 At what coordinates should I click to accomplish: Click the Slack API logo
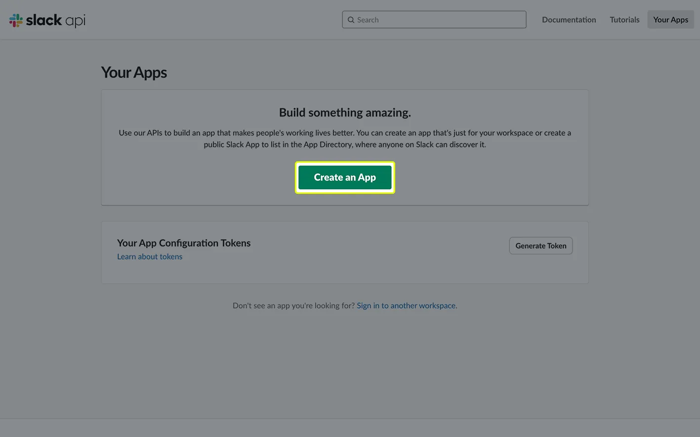click(x=47, y=20)
